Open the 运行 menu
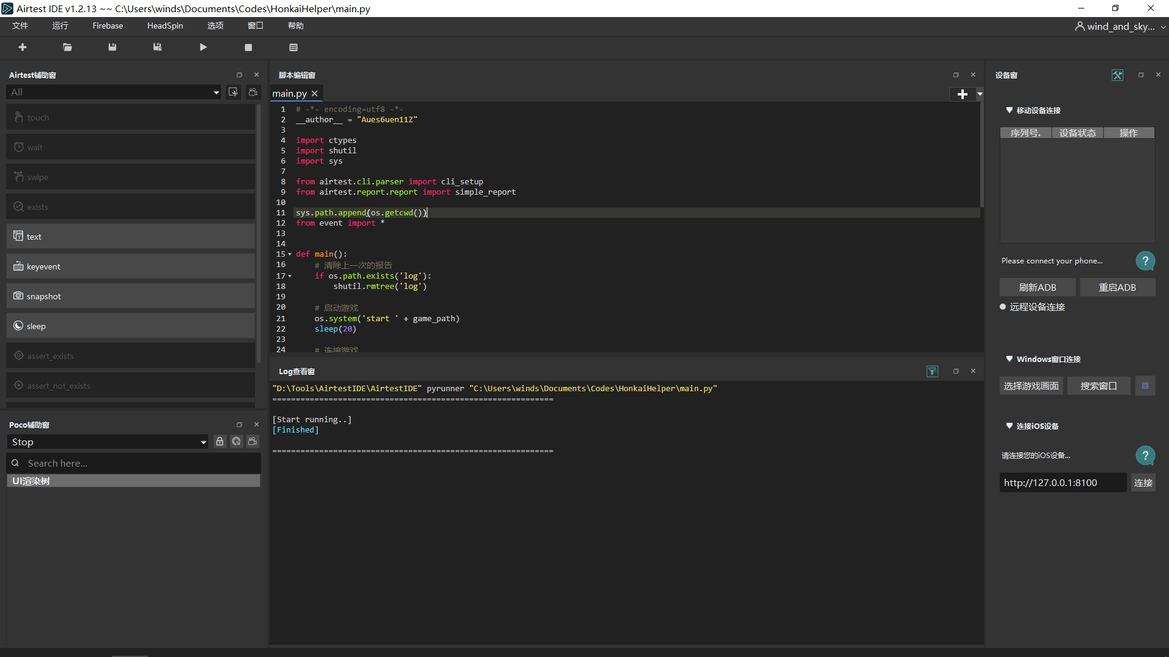Viewport: 1169px width, 657px height. pos(60,26)
